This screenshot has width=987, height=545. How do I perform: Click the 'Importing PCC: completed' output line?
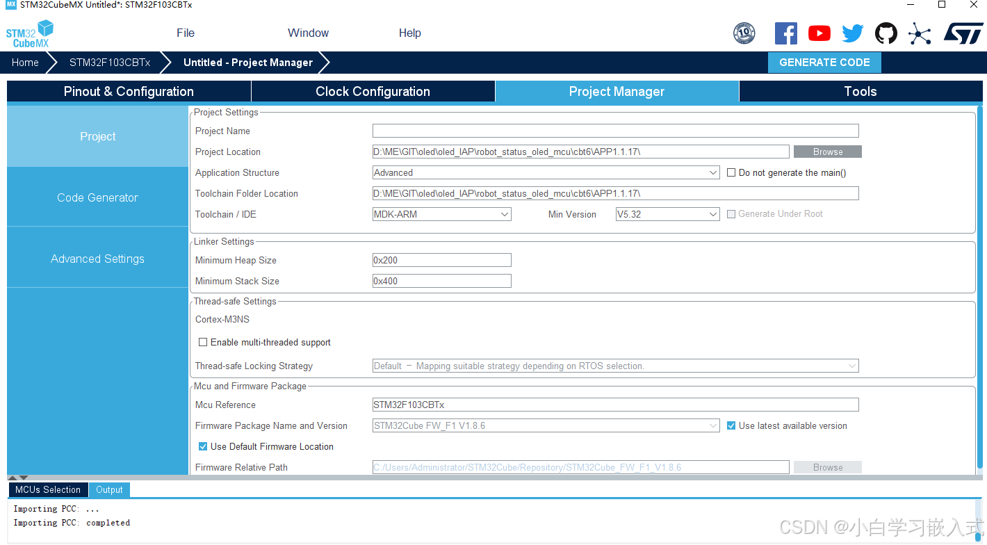coord(72,523)
